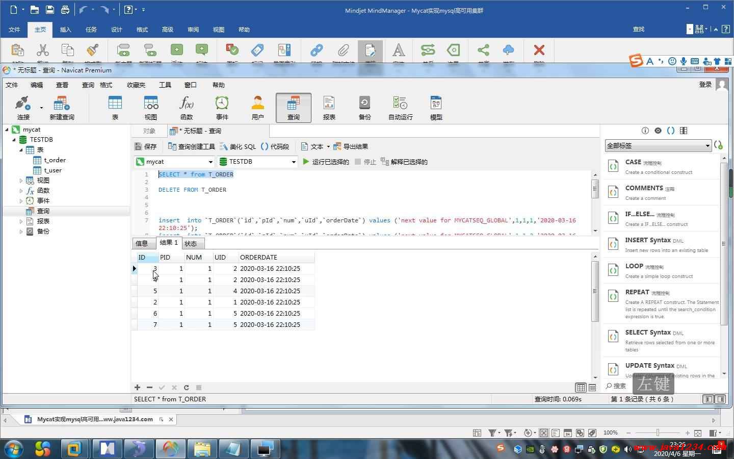The width and height of the screenshot is (734, 459).
Task: Open the Text (文本) dropdown arrow
Action: point(328,146)
